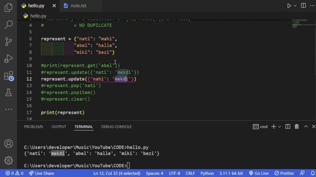Open the Explorer view in activity bar
The image size is (316, 177).
click(x=8, y=8)
